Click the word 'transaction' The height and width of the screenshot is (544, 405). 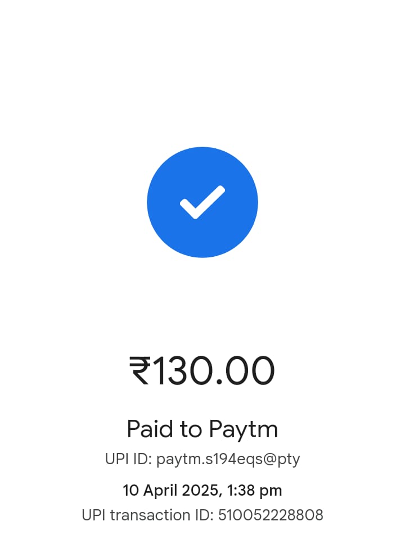(150, 515)
